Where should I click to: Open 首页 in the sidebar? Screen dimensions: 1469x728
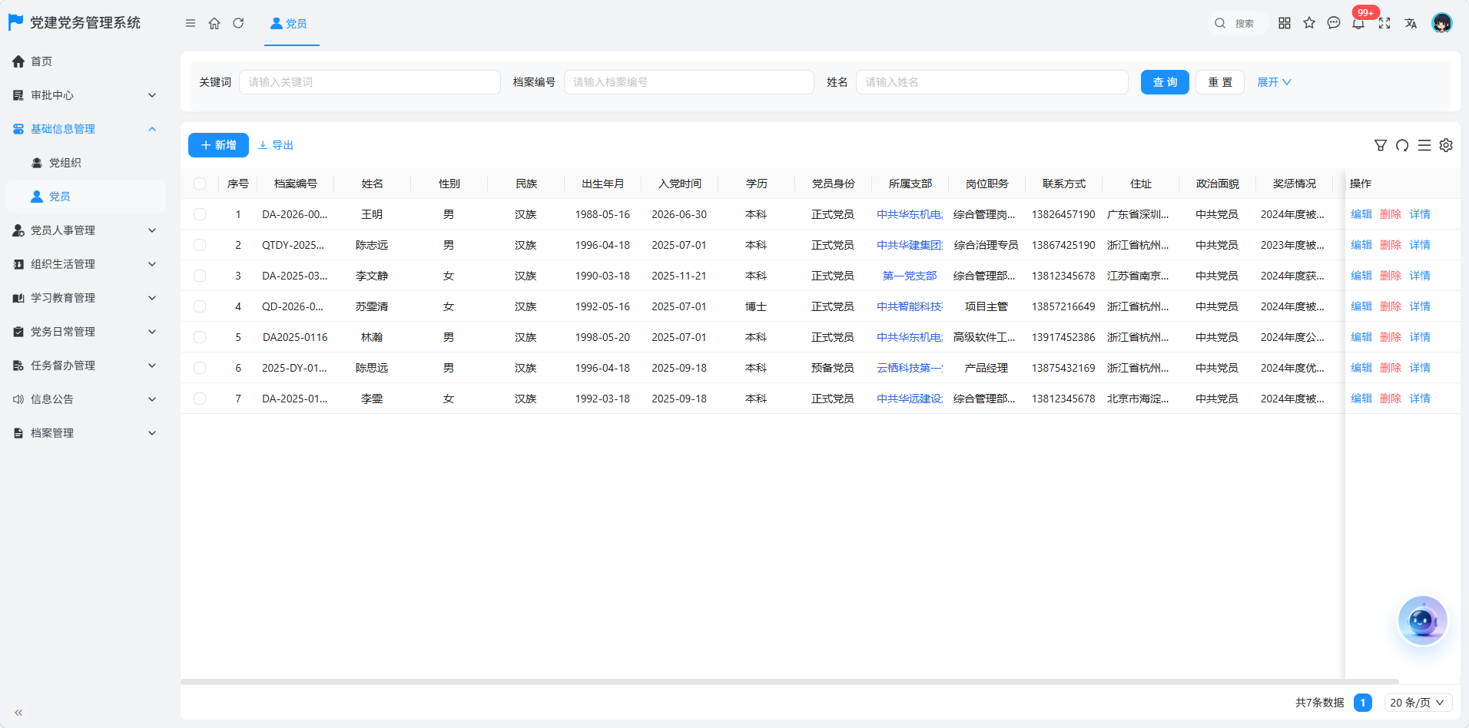tap(85, 61)
